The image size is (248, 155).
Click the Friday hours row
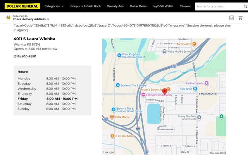[48, 99]
